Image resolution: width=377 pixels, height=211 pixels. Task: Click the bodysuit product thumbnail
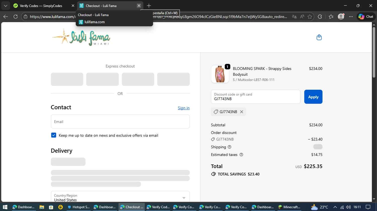(x=220, y=74)
